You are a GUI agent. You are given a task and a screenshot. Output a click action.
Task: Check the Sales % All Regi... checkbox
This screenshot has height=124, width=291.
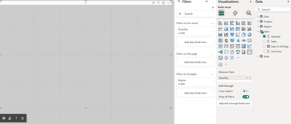264,46
